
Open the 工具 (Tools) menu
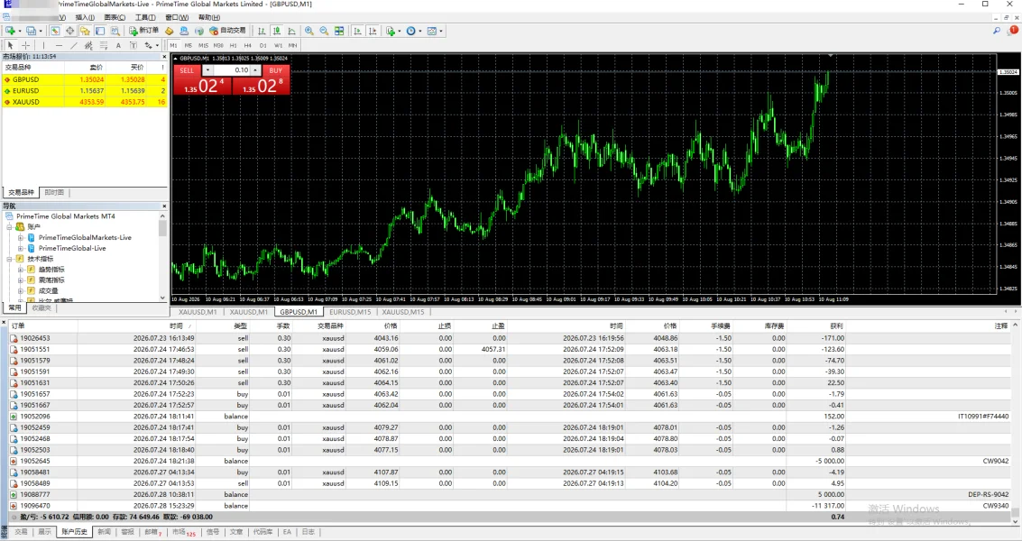(x=145, y=18)
